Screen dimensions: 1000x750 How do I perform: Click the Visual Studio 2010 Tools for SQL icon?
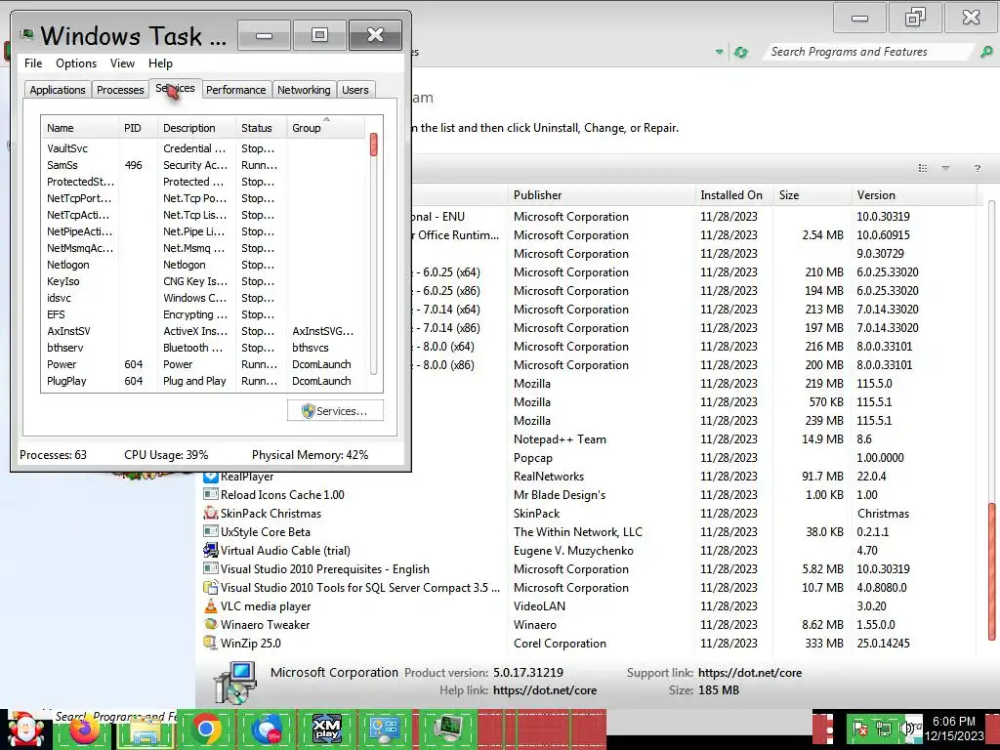(211, 587)
